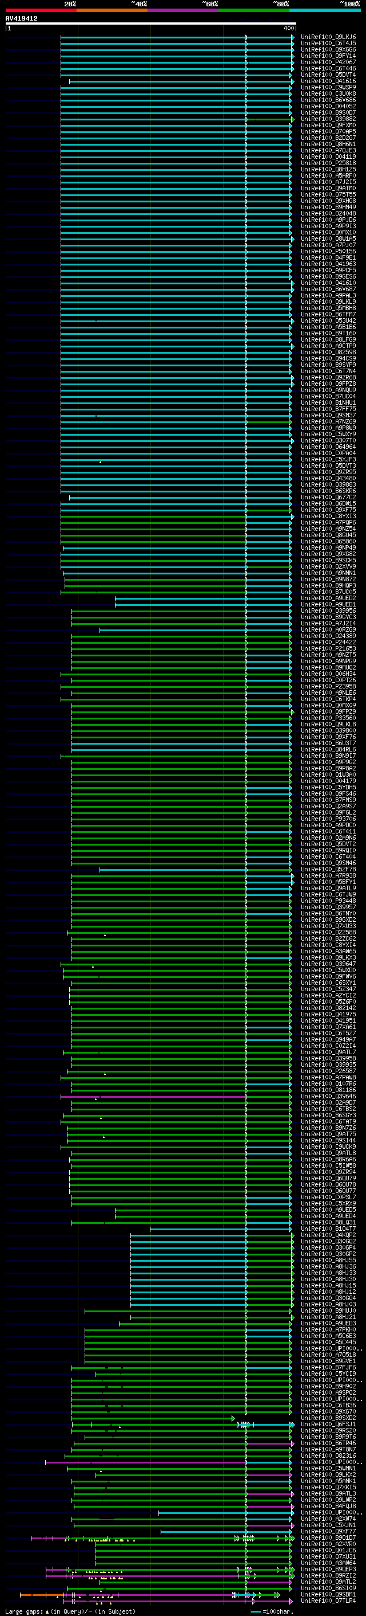The image size is (366, 1616).
Task: Click the UniRef100_A7R938 label
Action: point(328,876)
